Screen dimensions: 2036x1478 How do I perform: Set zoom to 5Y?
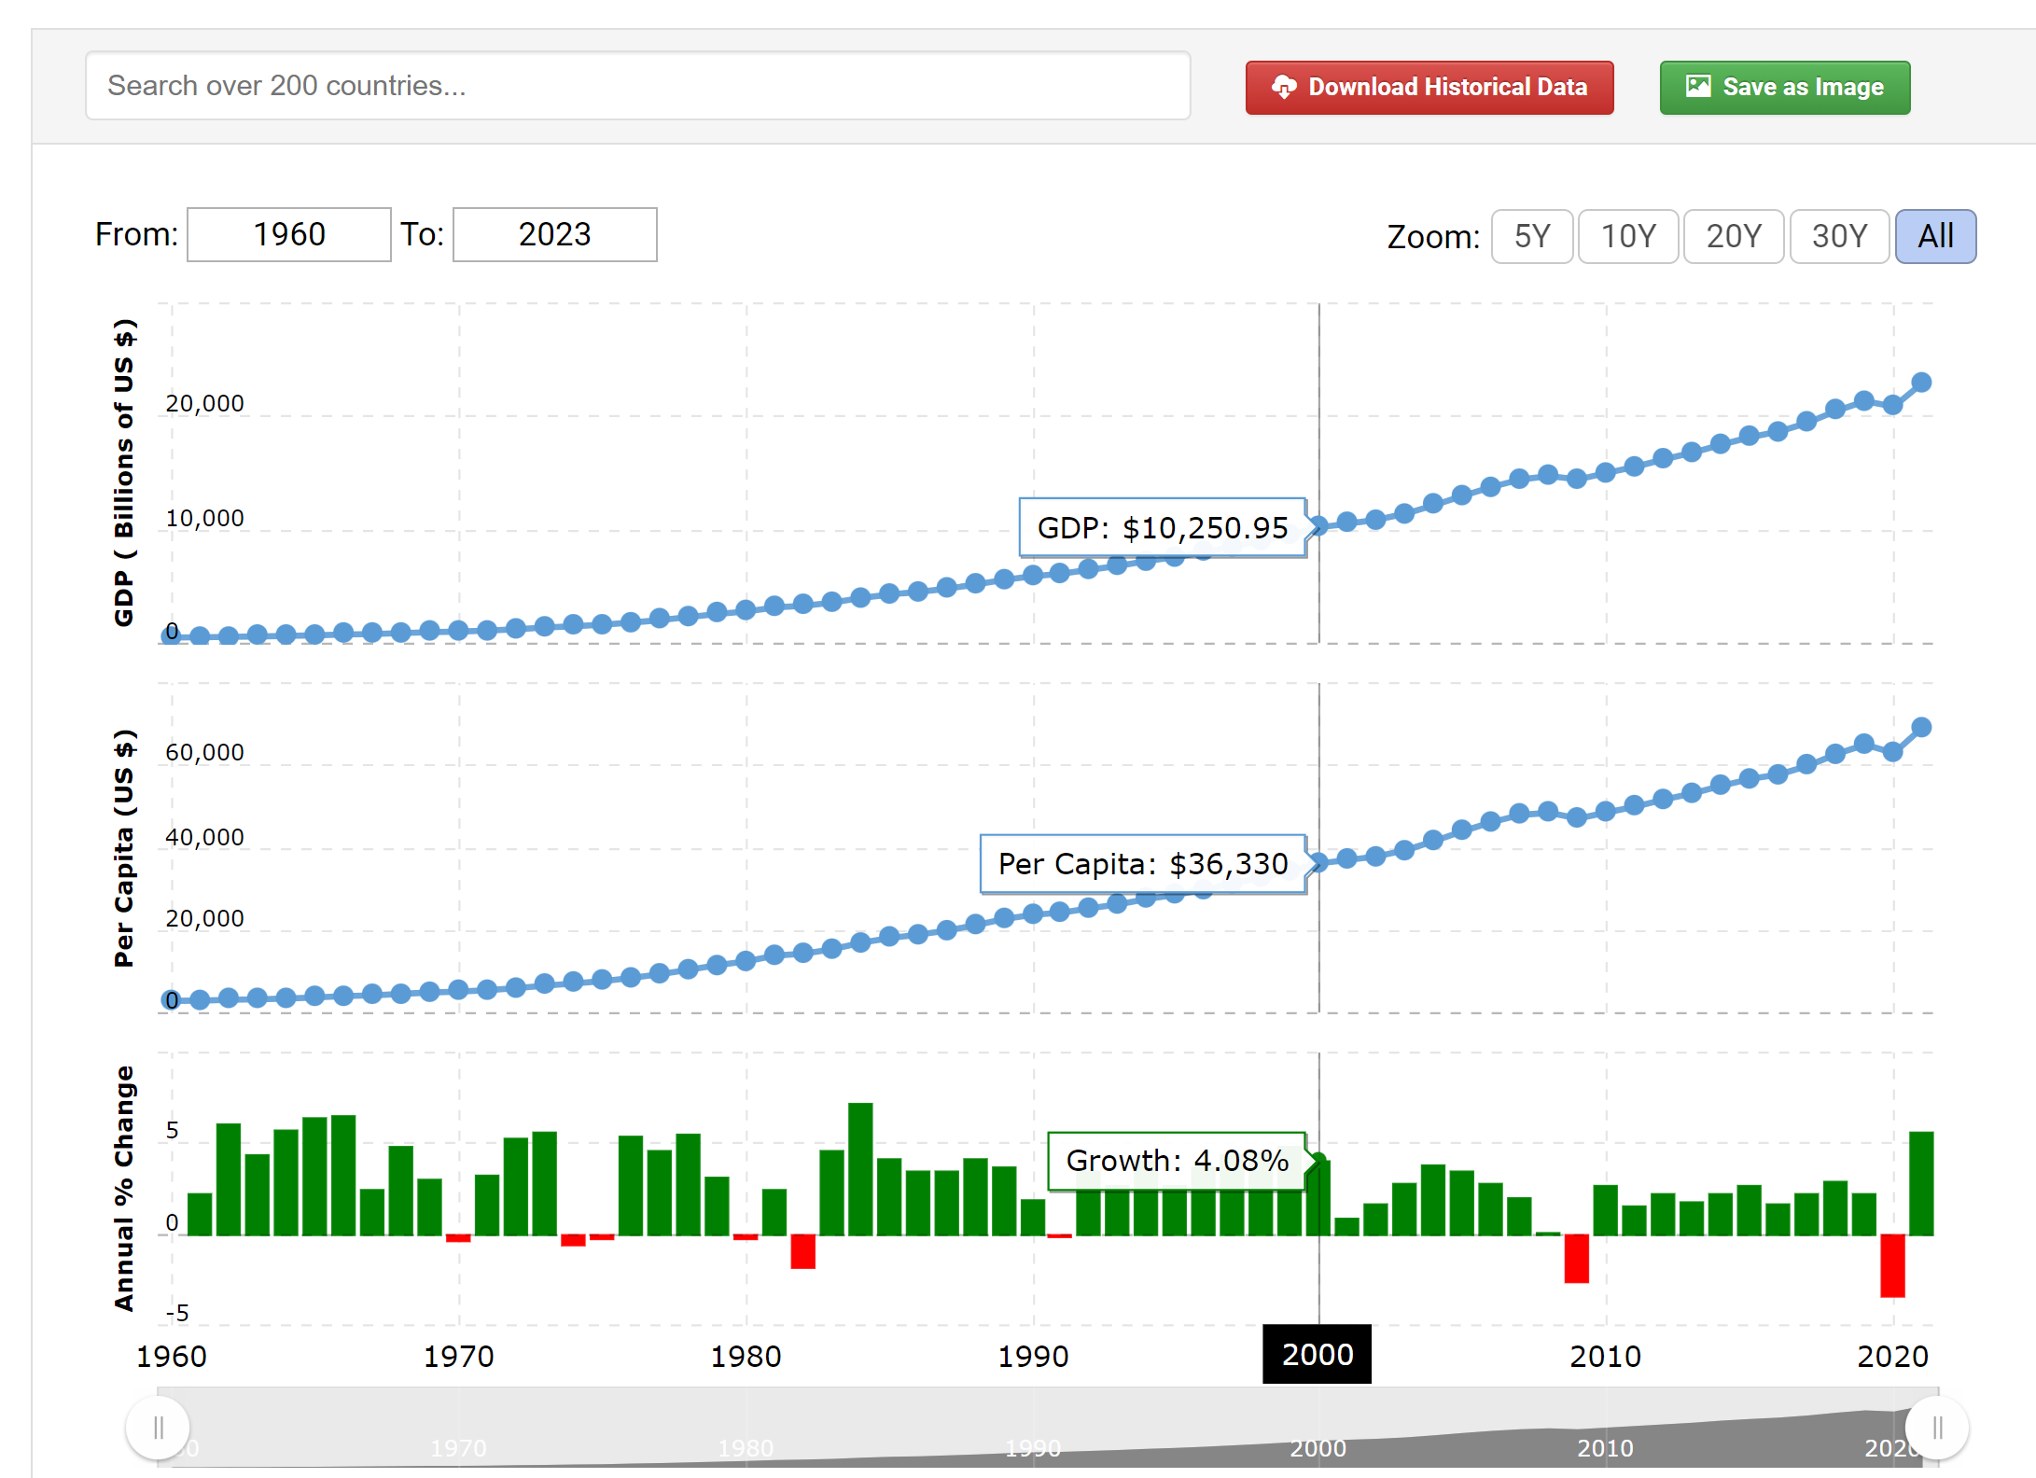1531,236
